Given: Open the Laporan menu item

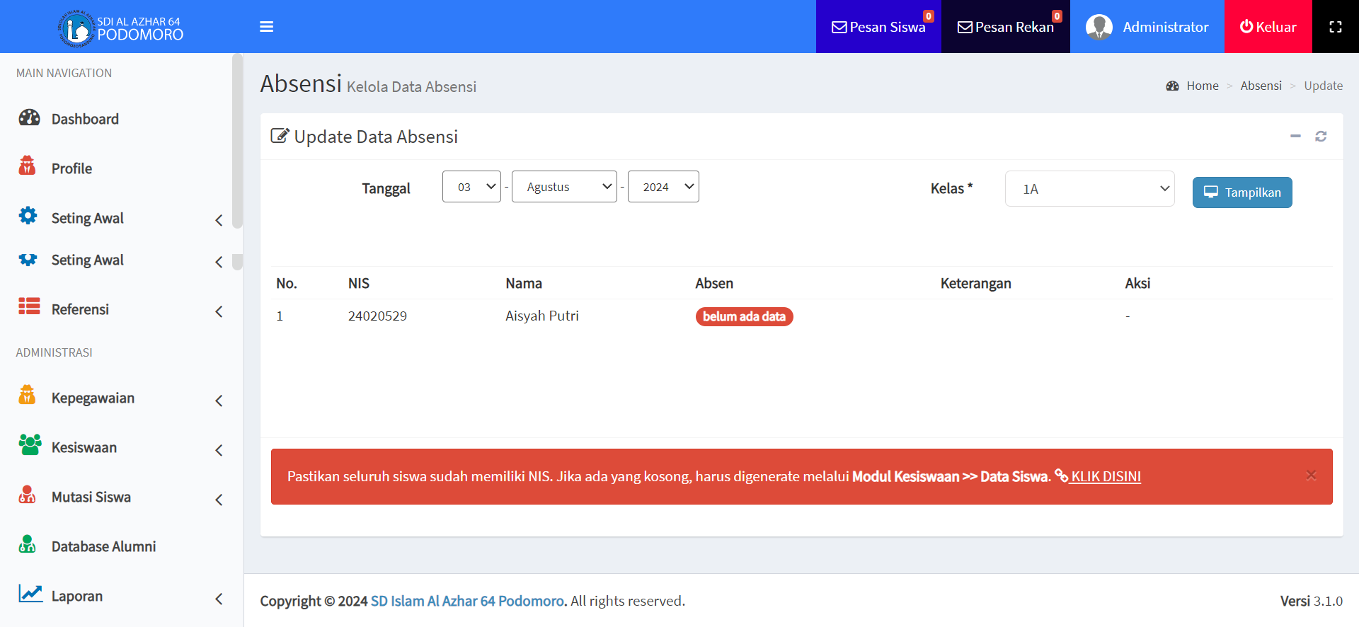Looking at the screenshot, I should (77, 597).
